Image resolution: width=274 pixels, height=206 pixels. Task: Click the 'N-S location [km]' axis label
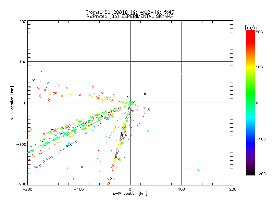12,103
